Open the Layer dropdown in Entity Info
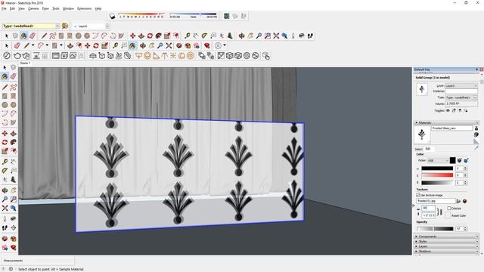 [461, 85]
